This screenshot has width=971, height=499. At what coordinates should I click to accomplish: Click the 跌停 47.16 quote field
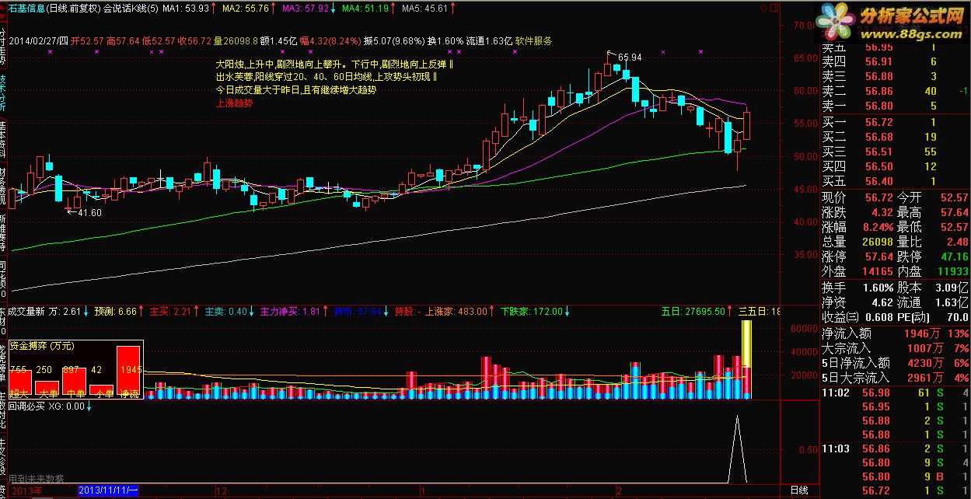pyautogui.click(x=933, y=256)
